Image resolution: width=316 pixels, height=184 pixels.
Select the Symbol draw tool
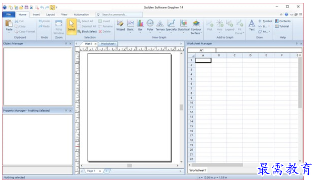pyautogui.click(x=265, y=21)
